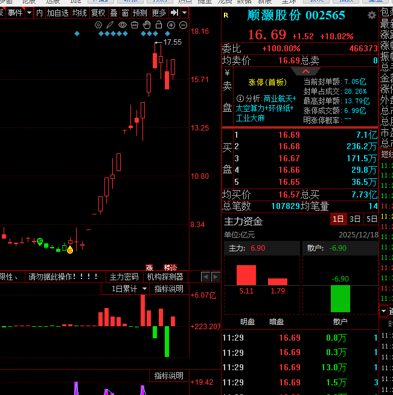
Task: Click the 散户 green bar
Action: click(x=340, y=298)
